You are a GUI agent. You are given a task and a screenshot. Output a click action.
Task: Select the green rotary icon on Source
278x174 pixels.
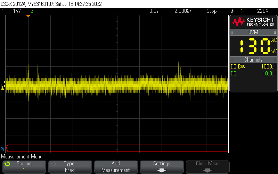7,164
